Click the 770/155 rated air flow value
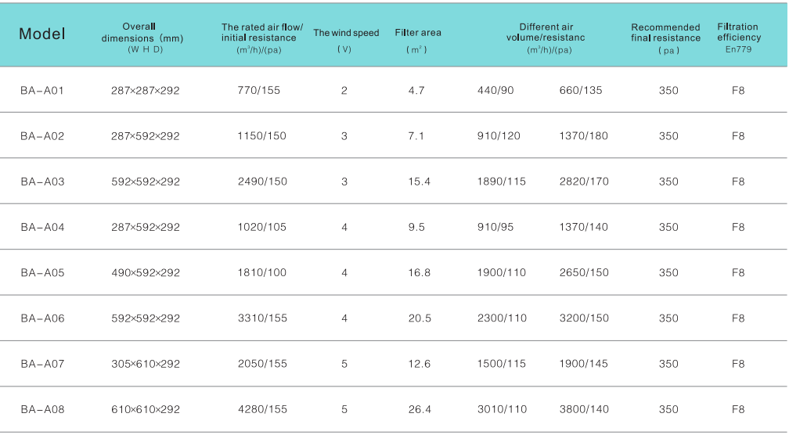 coord(258,90)
